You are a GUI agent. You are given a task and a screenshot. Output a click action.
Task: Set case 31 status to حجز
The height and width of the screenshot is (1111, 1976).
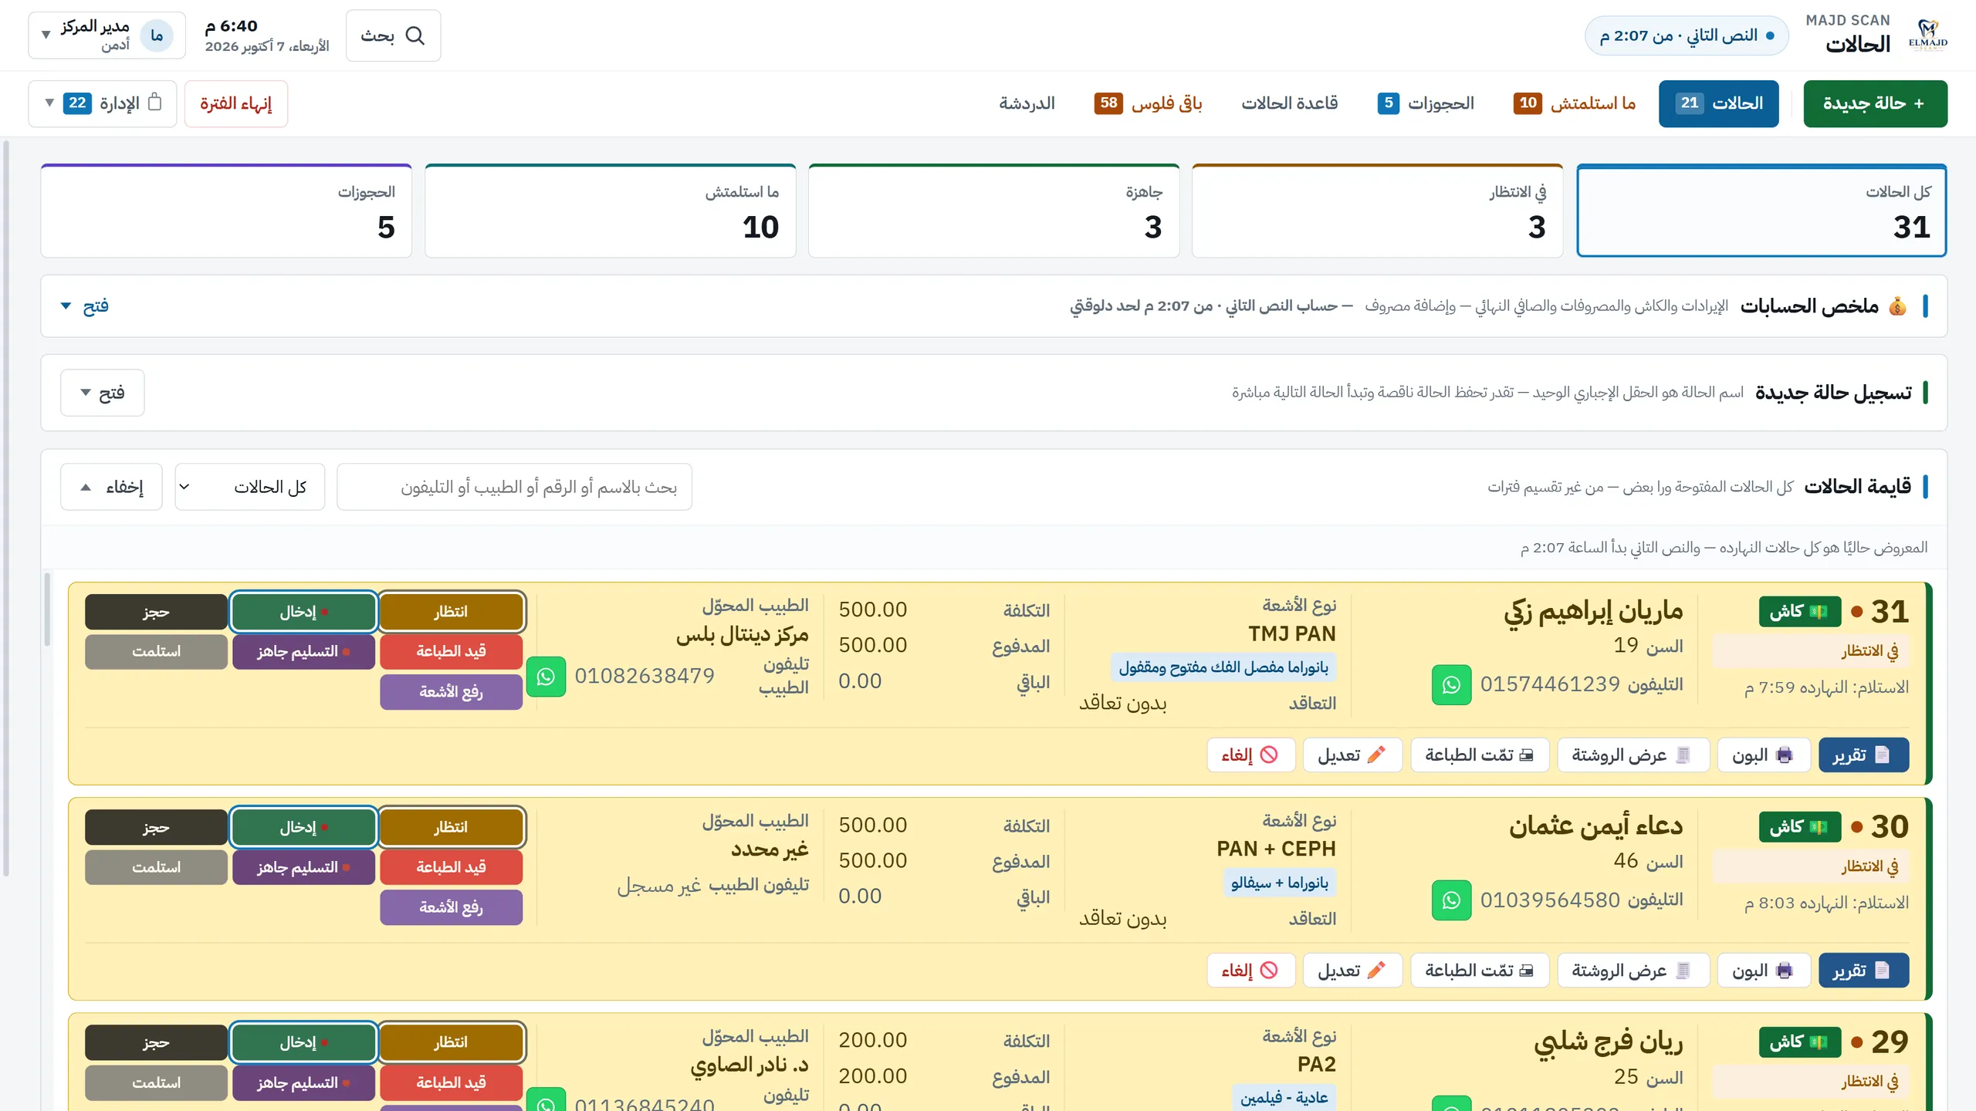pos(156,612)
